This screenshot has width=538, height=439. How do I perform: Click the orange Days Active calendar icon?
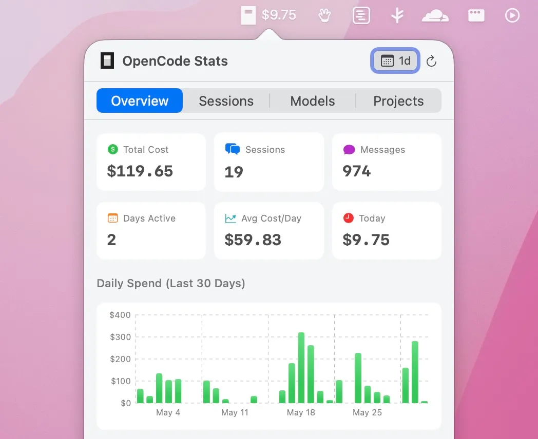(113, 218)
